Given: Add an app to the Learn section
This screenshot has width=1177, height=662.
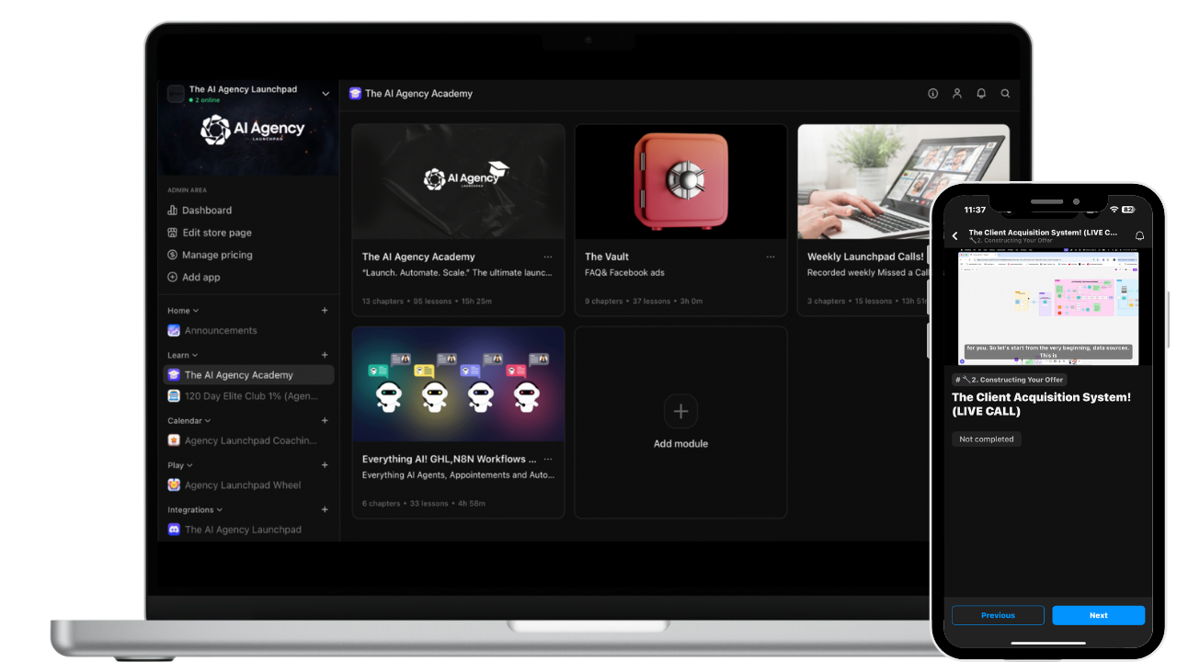Looking at the screenshot, I should click(x=325, y=355).
